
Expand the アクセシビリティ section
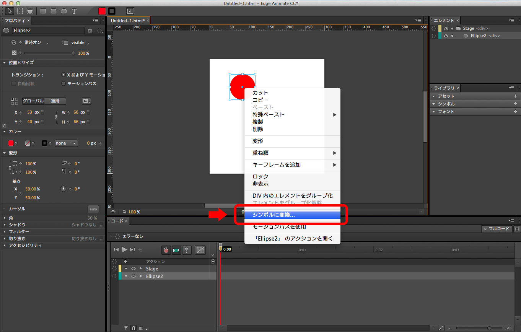click(5, 246)
